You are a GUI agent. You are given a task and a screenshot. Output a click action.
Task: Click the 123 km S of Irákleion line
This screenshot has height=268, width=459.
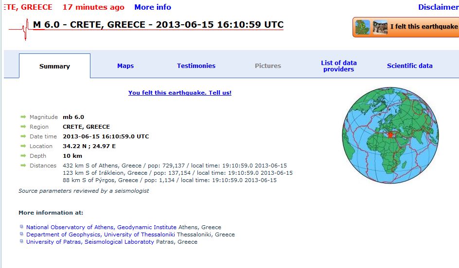[177, 173]
